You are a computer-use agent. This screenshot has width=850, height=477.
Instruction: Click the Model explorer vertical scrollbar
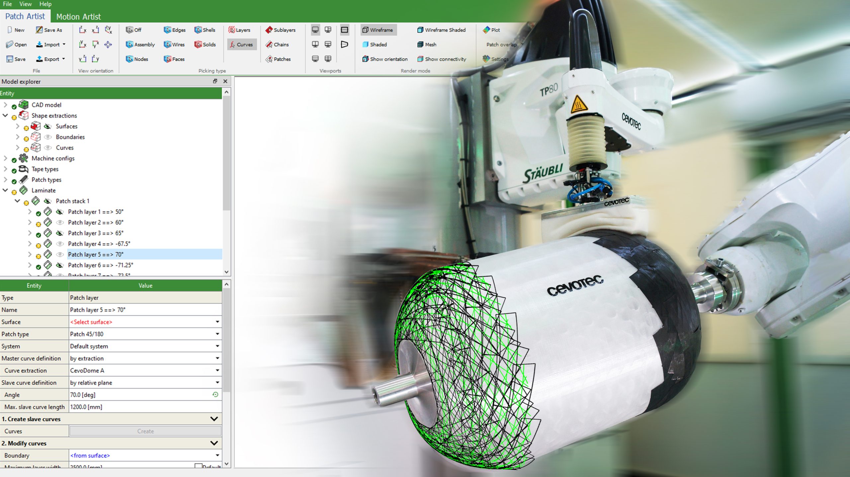[x=226, y=153]
